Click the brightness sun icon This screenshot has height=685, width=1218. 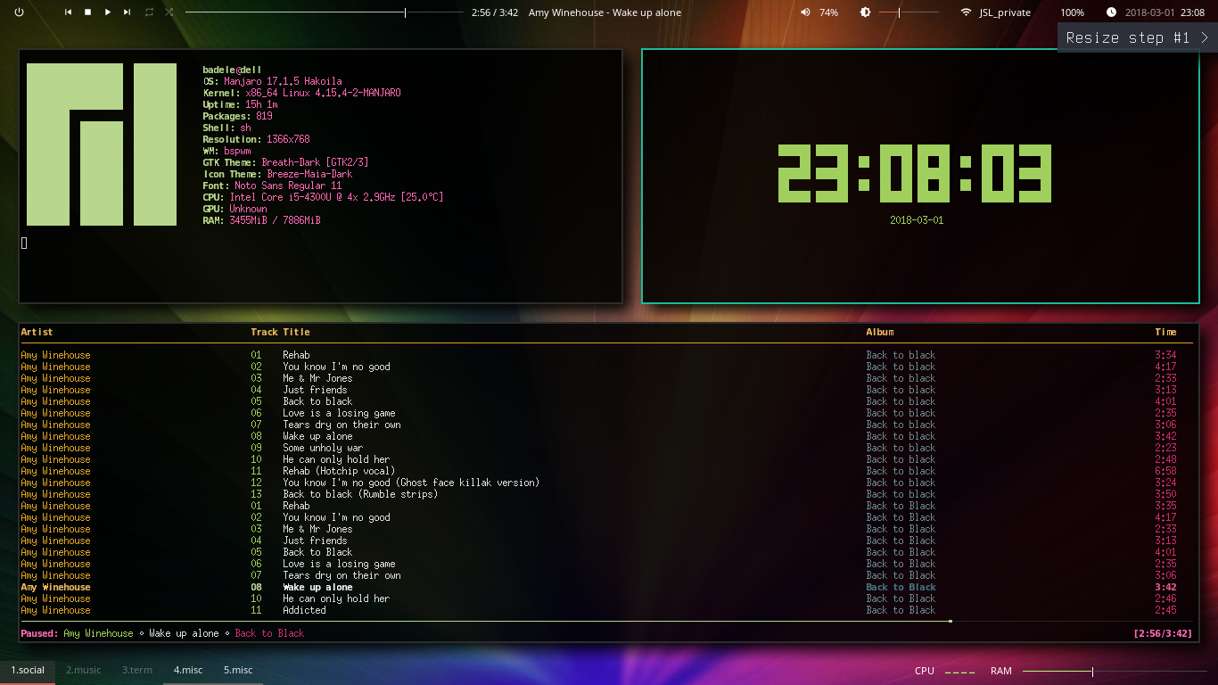[x=865, y=12]
